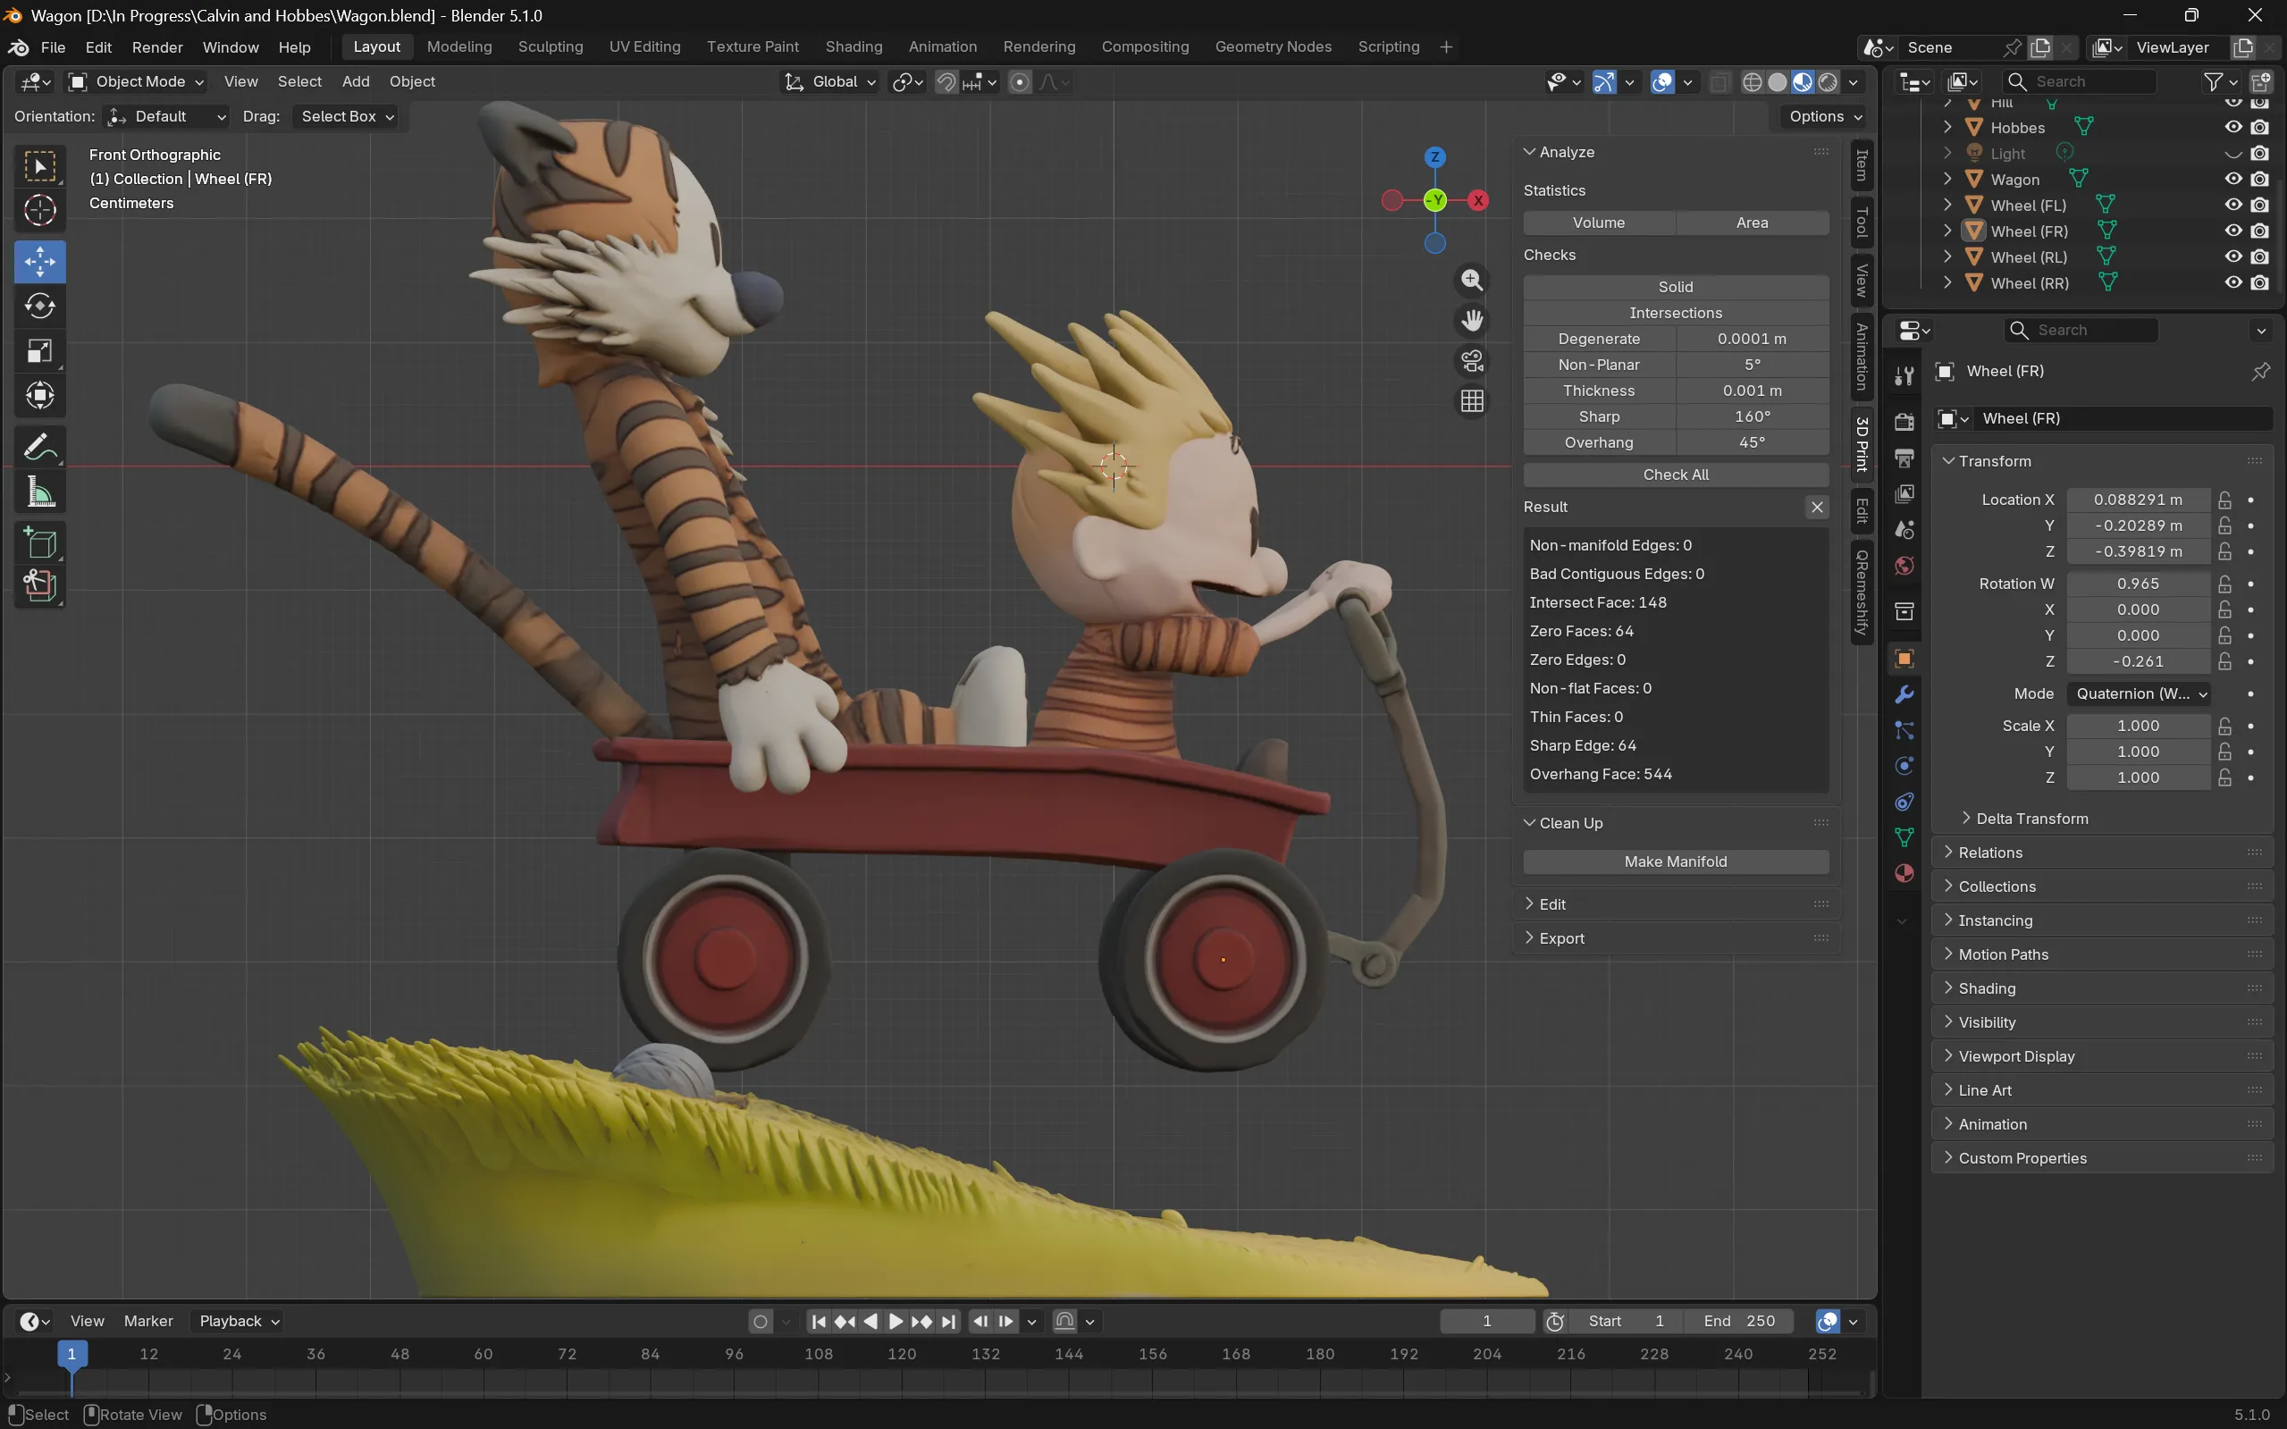Click the viewport pan hand icon
The image size is (2287, 1429).
coord(1471,321)
